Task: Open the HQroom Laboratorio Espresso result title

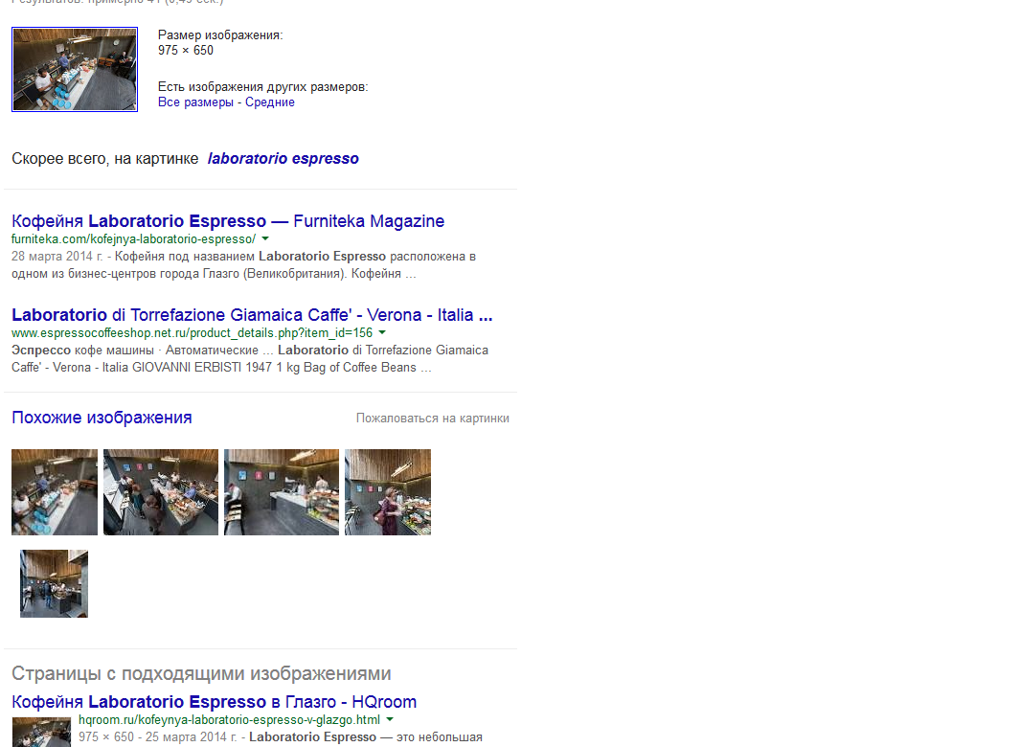Action: point(214,702)
